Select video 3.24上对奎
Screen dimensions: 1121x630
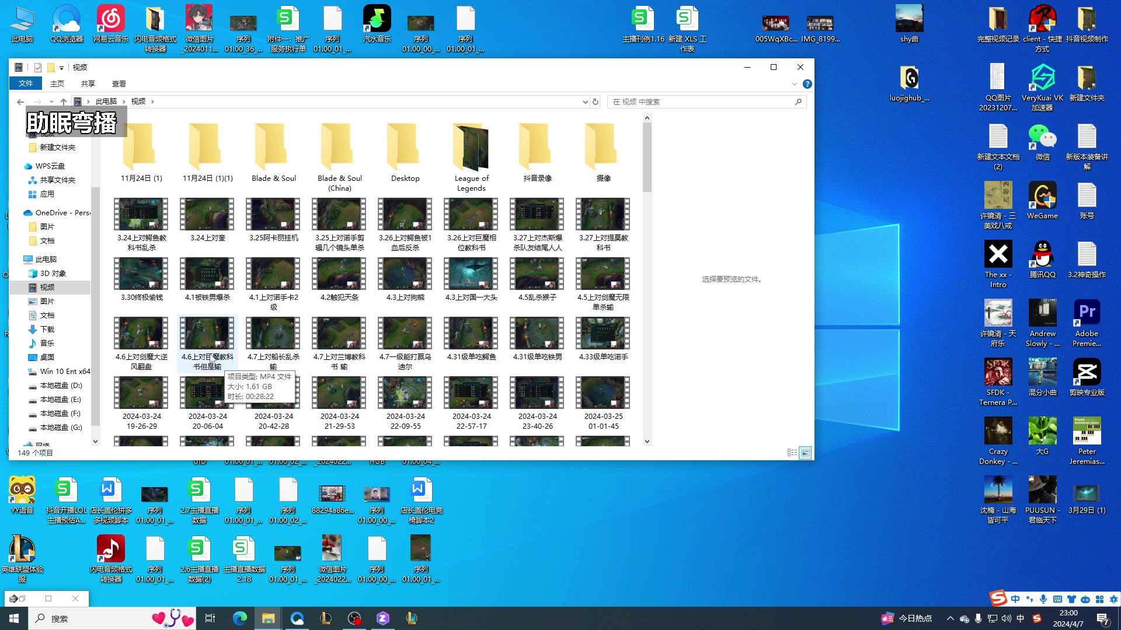pyautogui.click(x=207, y=220)
